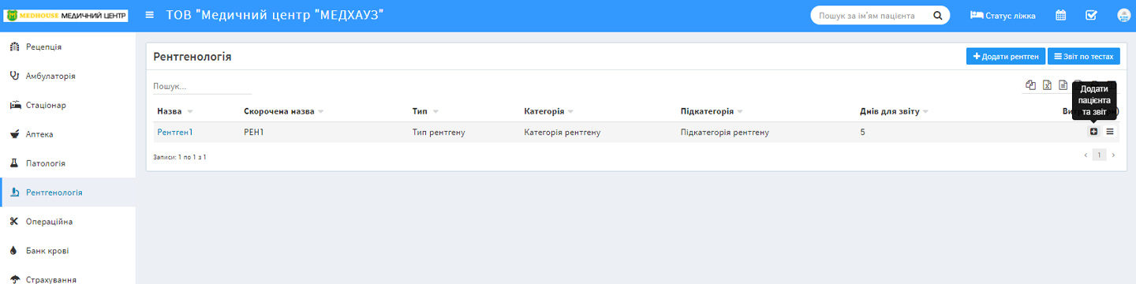Focus the table Пошук field
1136x284 pixels.
[202, 86]
